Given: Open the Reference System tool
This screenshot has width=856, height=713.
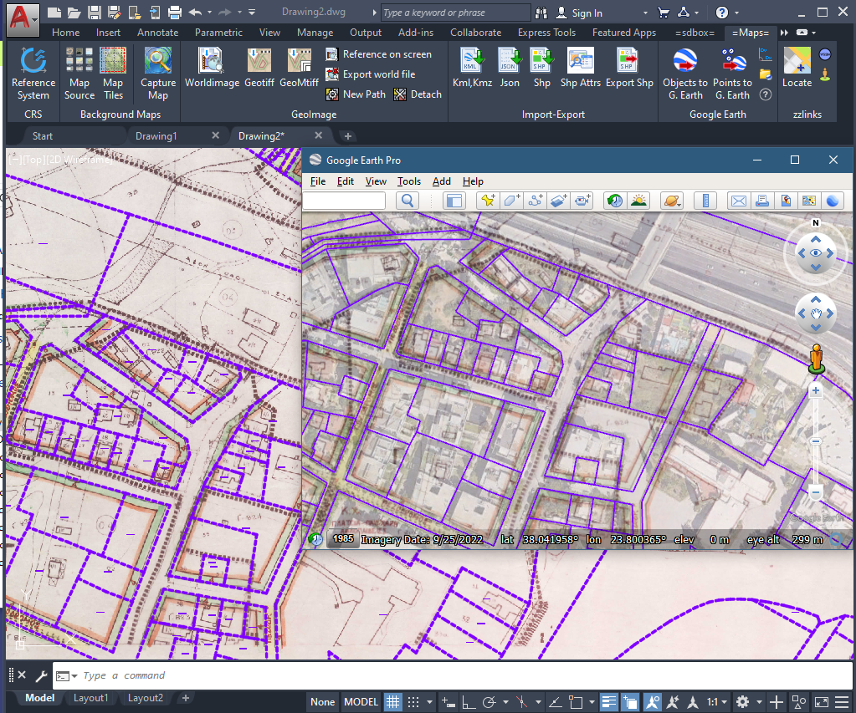Looking at the screenshot, I should (x=33, y=74).
